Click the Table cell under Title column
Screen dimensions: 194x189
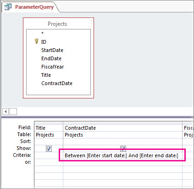(49, 135)
